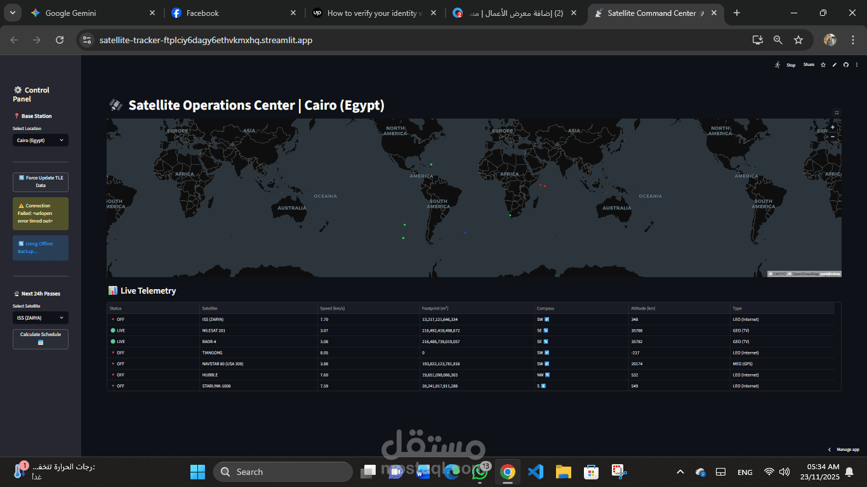
Task: Select the NILESAT 201 table cell
Action: [x=258, y=330]
